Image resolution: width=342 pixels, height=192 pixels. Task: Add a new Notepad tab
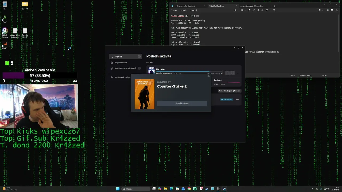tap(274, 6)
